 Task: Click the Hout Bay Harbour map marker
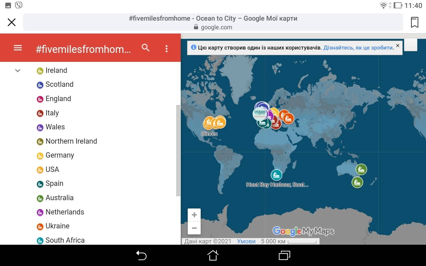pos(276,175)
